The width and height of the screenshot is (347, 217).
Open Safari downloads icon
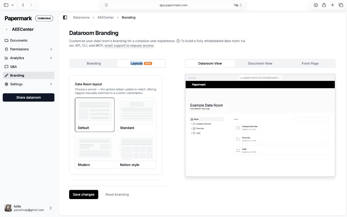(316, 5)
